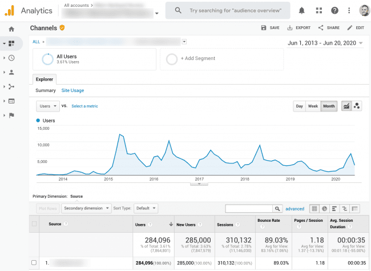Expand the Secondary dimension dropdown
Viewport: 371px width, 271px height.
click(86, 209)
